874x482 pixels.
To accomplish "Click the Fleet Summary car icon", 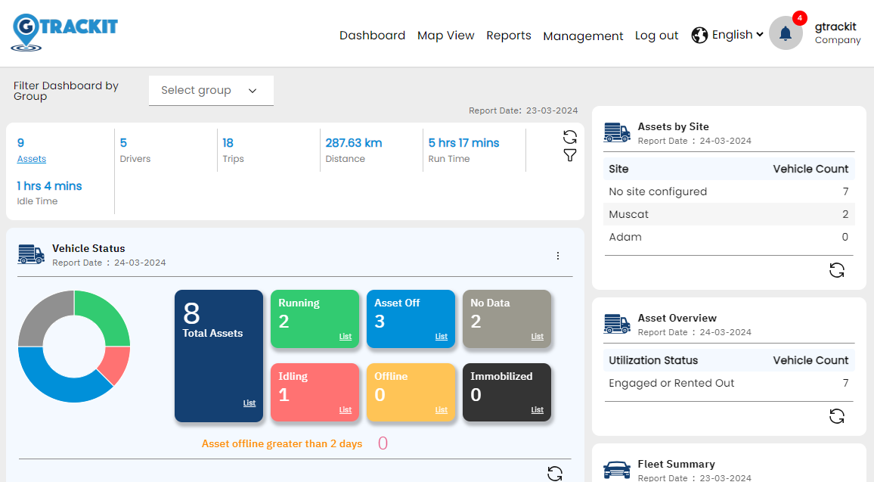I will point(617,470).
